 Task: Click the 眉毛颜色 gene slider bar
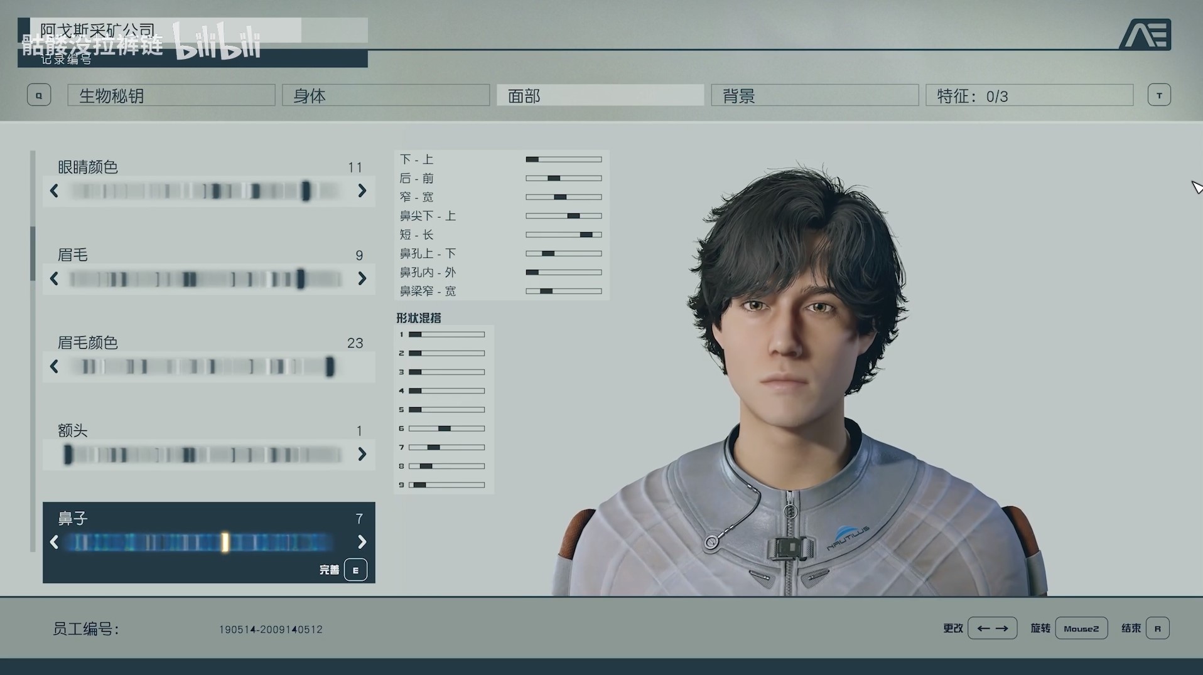pos(206,366)
